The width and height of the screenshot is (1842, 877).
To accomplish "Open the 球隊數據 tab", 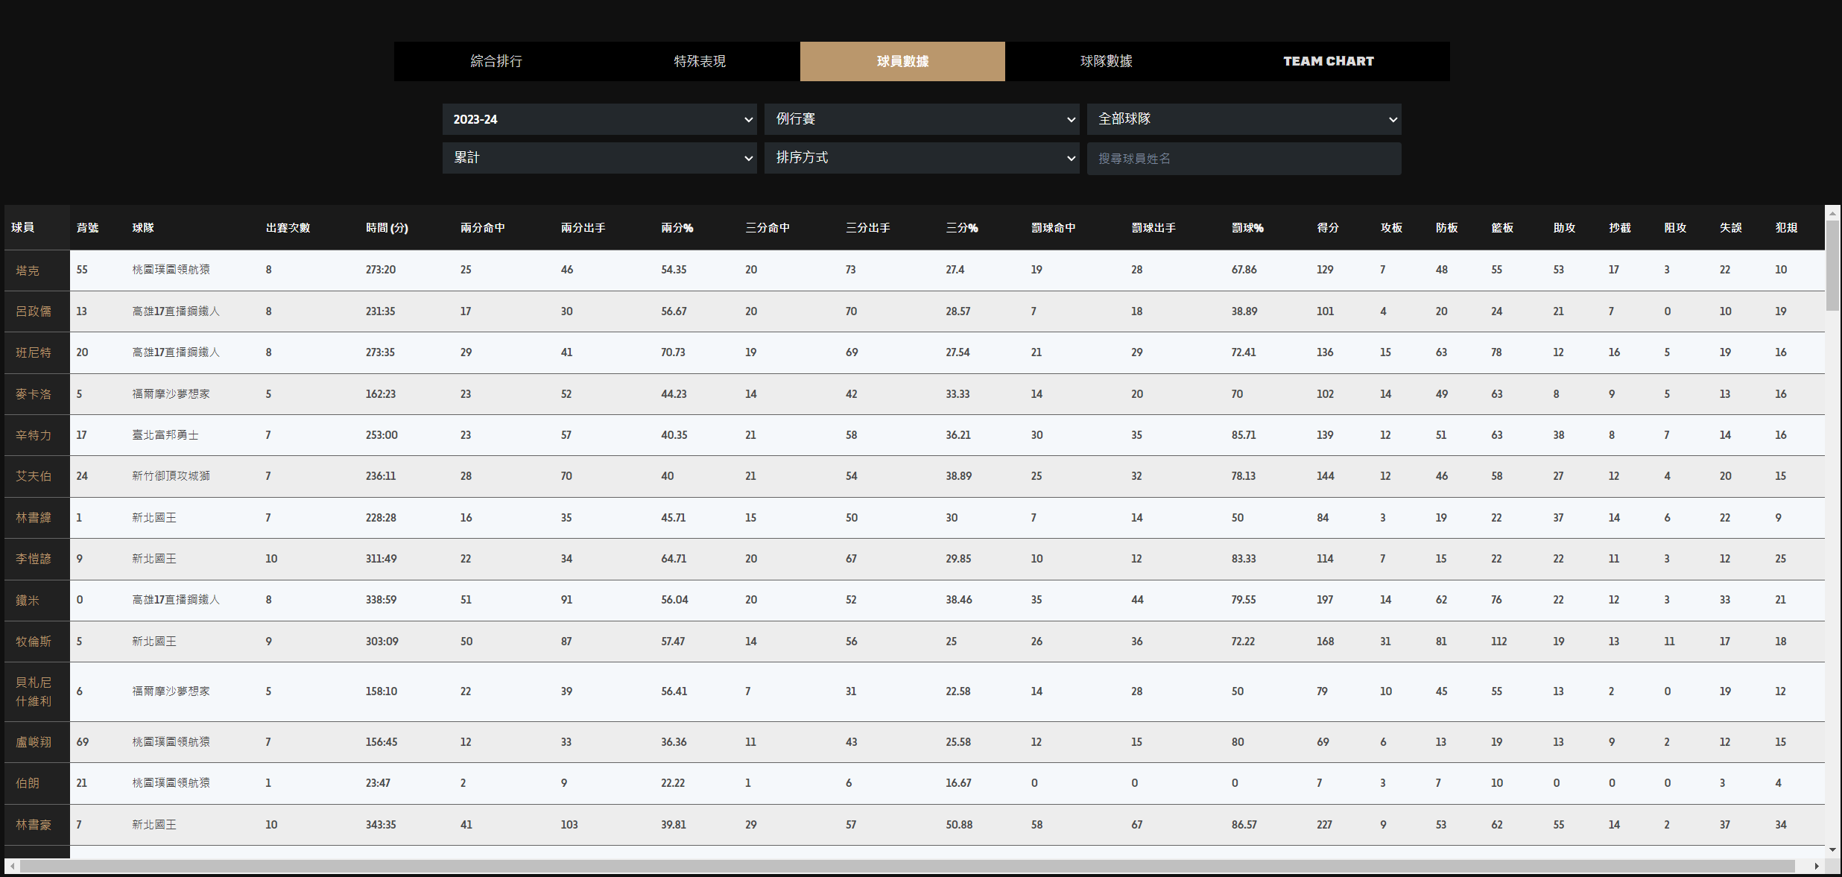I will (x=1107, y=61).
